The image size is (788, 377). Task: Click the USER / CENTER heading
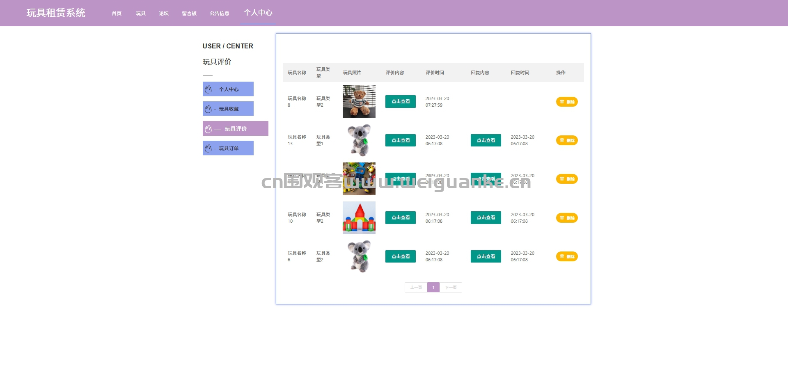[x=228, y=46]
